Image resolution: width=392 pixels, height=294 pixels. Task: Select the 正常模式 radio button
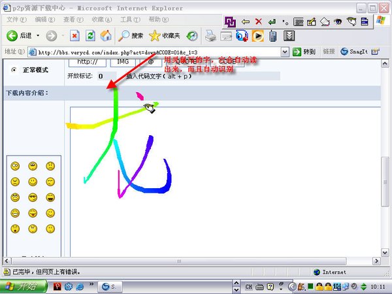(x=14, y=69)
